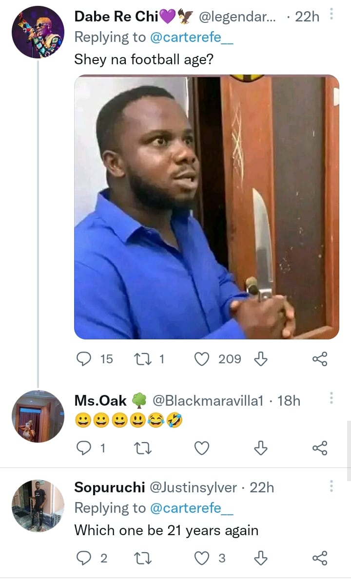
Task: Like Ms.Oak's emoji tweet
Action: (202, 448)
